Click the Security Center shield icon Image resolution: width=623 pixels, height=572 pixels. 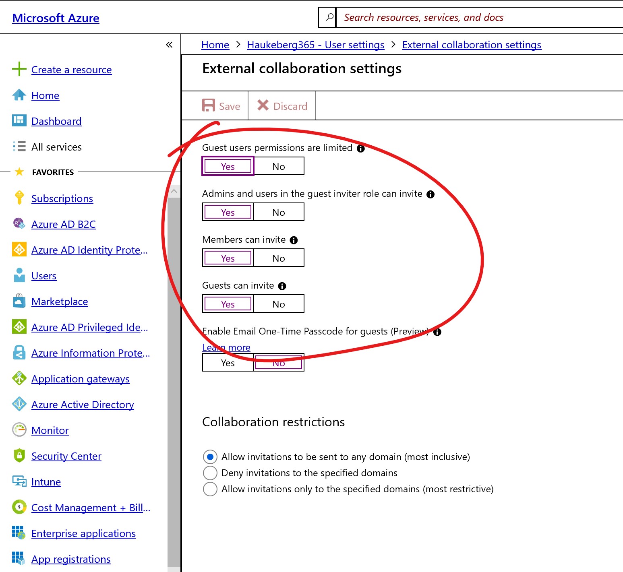19,455
